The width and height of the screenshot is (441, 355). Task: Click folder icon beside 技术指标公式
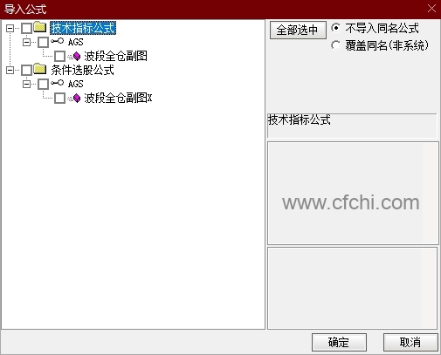tap(40, 27)
